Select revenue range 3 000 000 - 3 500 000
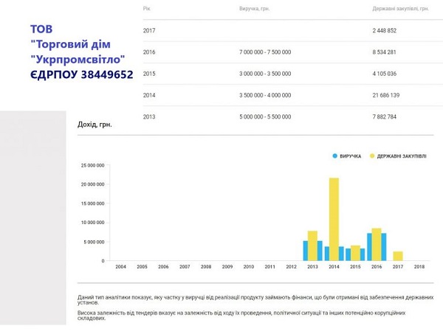Image resolution: width=443 pixels, height=334 pixels. [265, 74]
